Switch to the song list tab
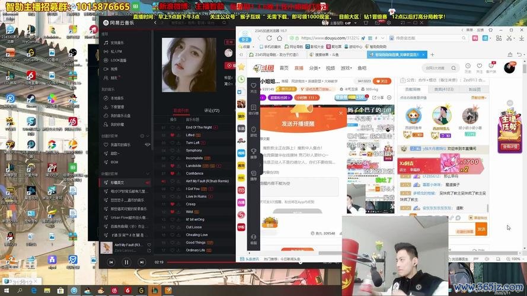This screenshot has width=527, height=296. click(x=181, y=111)
